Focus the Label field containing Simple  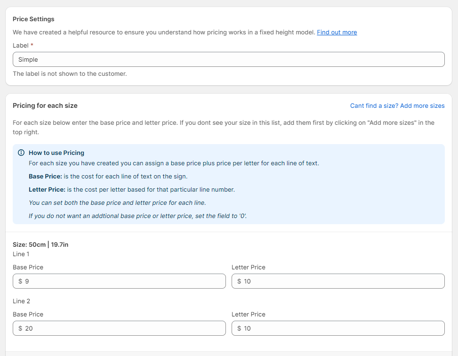pos(228,59)
